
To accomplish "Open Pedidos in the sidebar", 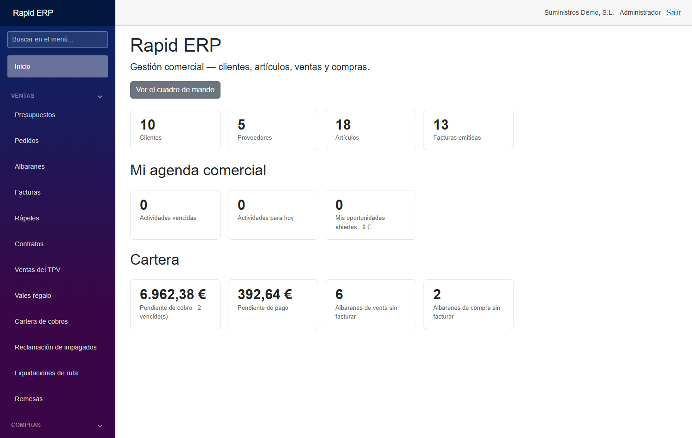I will (58, 141).
